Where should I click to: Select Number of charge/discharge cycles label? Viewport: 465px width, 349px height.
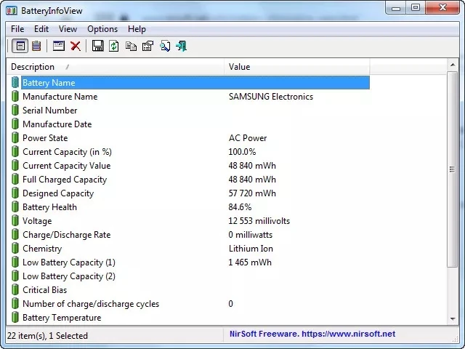91,304
